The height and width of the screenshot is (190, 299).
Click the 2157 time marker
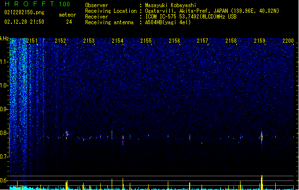pos(203,41)
